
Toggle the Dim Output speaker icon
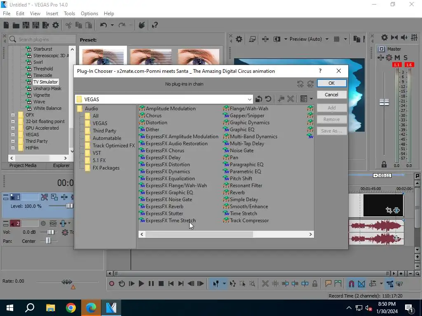(x=404, y=37)
